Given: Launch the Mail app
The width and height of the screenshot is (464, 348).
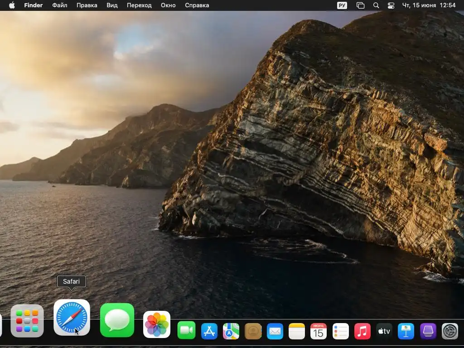Looking at the screenshot, I should pos(275,331).
